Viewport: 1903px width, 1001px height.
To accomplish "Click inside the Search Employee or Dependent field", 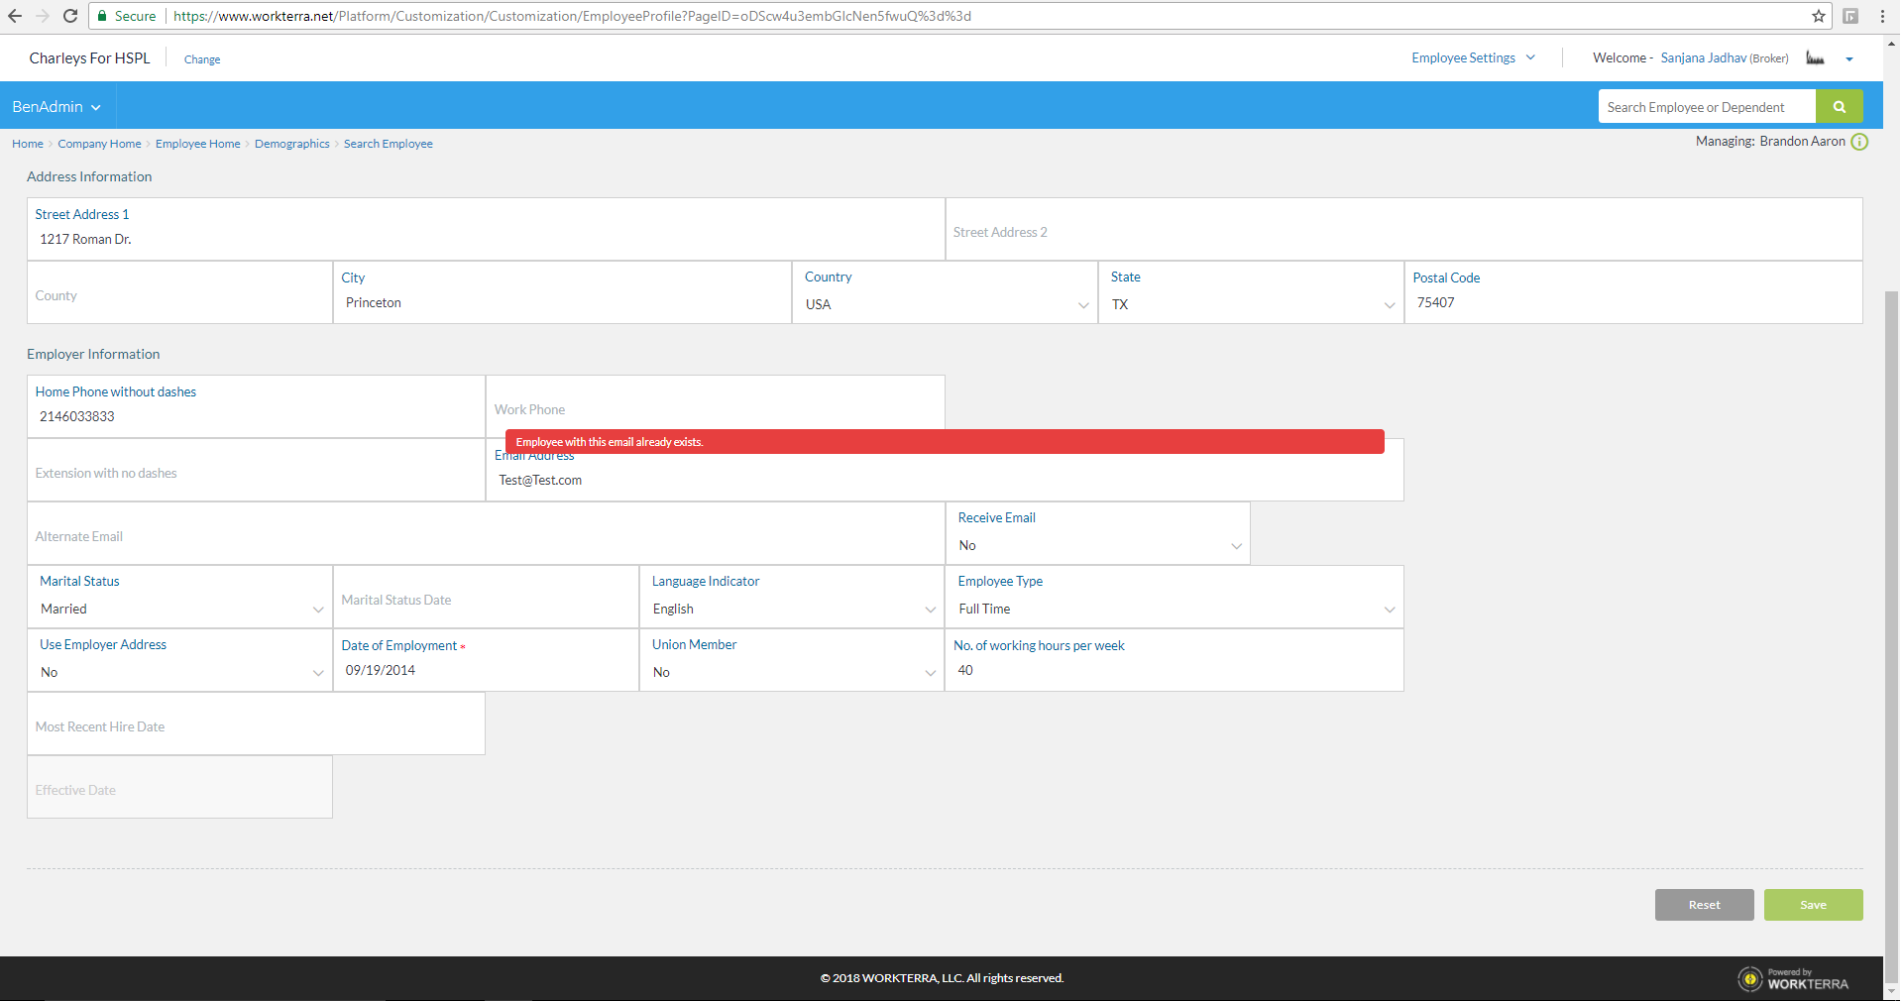I will (1707, 106).
